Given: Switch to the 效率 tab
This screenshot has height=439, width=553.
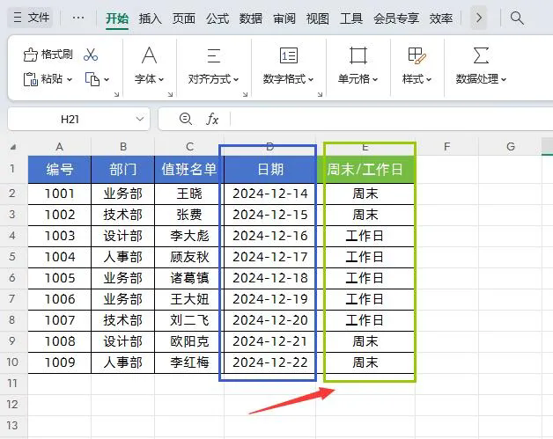Looking at the screenshot, I should click(x=441, y=18).
